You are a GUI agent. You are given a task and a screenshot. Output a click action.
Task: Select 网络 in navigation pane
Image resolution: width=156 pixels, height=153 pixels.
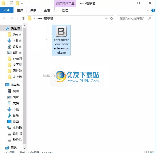(x=11, y=148)
